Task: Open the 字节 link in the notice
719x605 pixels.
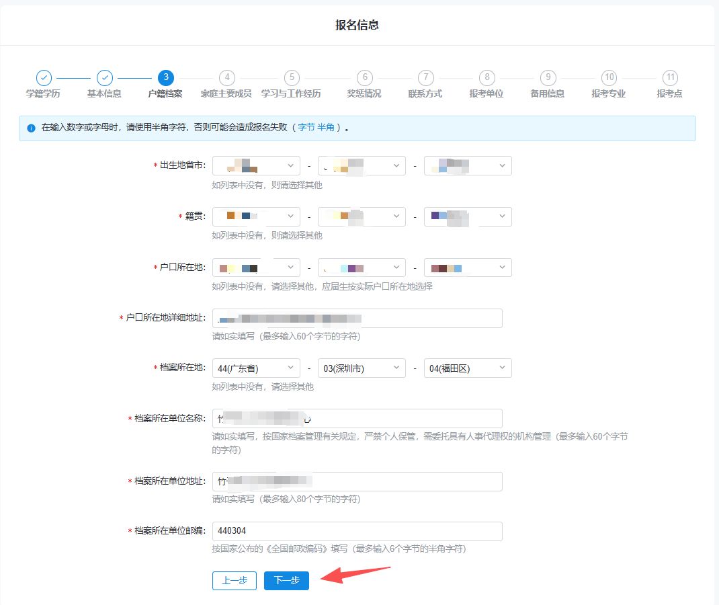Action: [306, 128]
